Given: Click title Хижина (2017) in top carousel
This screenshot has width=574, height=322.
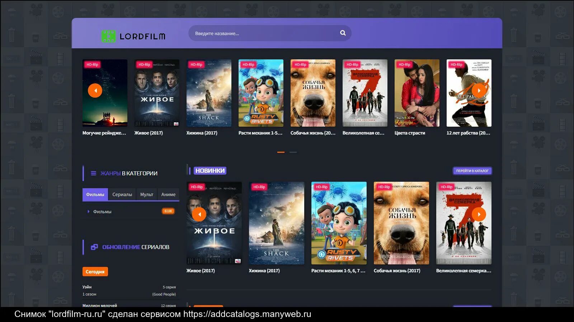Looking at the screenshot, I should click(x=202, y=133).
